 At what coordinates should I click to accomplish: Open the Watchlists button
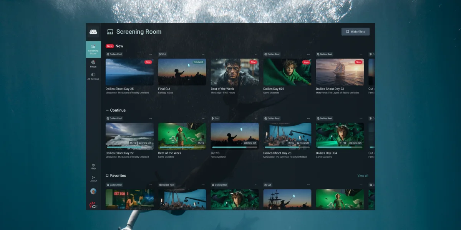pos(355,31)
